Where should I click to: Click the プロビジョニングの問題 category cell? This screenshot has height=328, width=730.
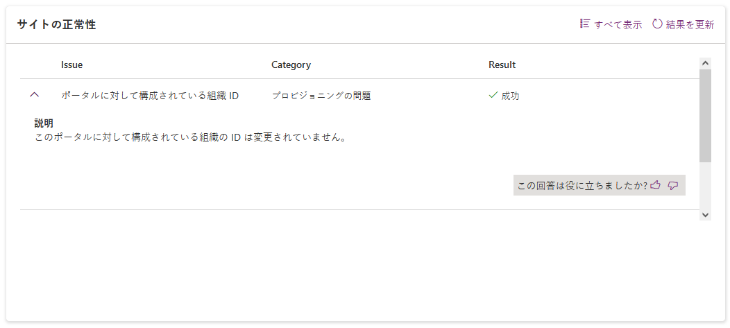321,96
